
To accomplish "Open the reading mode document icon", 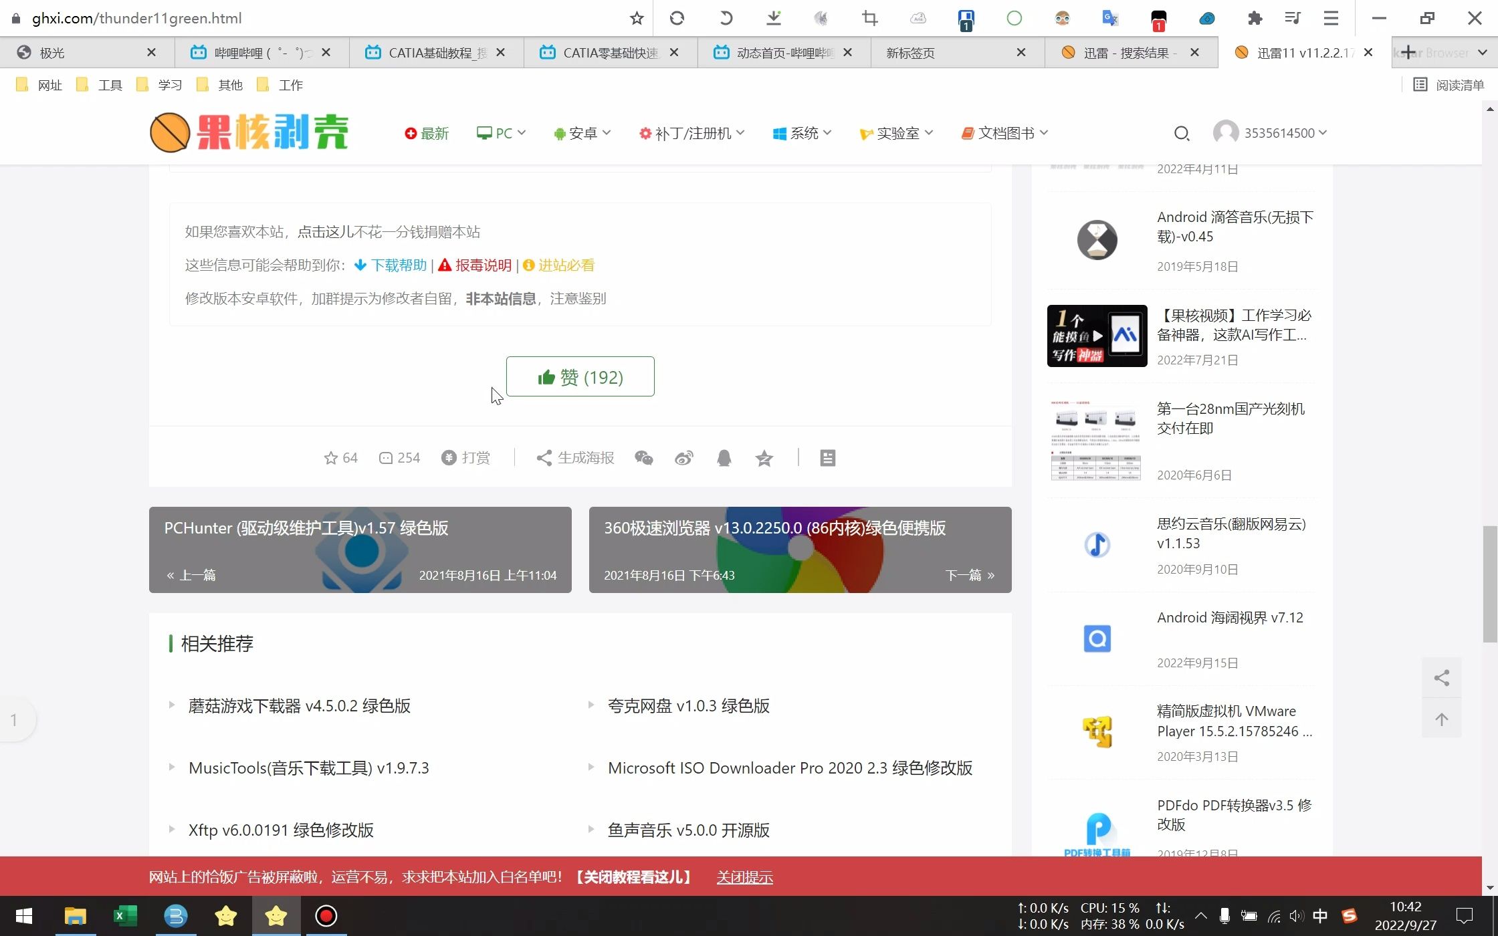I will [x=827, y=458].
